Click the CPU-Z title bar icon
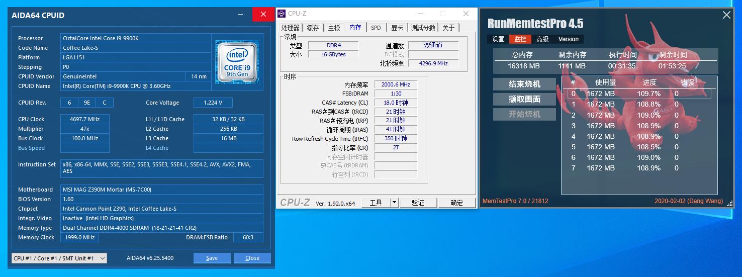The height and width of the screenshot is (277, 742). point(282,14)
